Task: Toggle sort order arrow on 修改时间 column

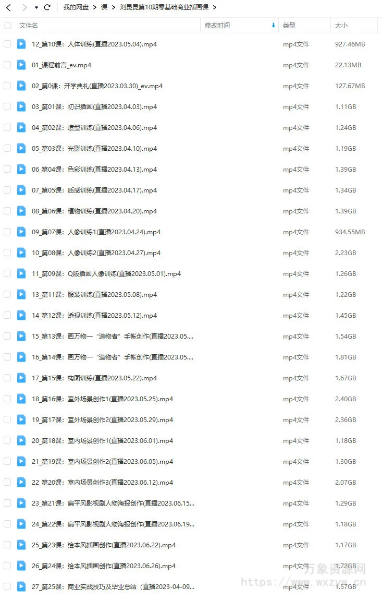Action: (274, 25)
